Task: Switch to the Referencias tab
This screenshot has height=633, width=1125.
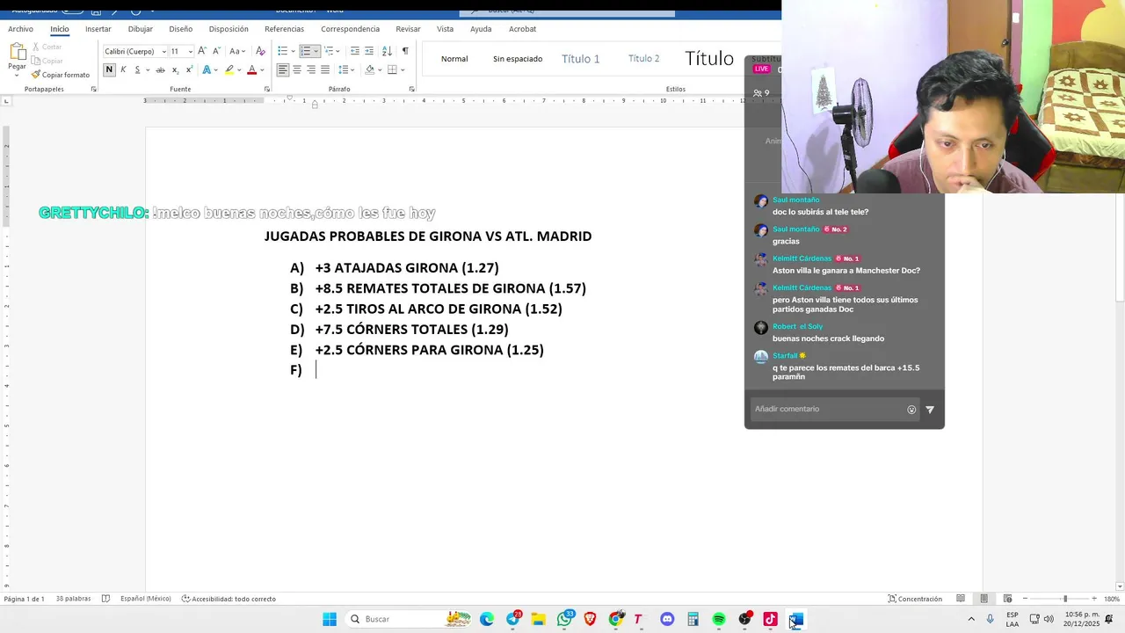Action: pos(284,29)
